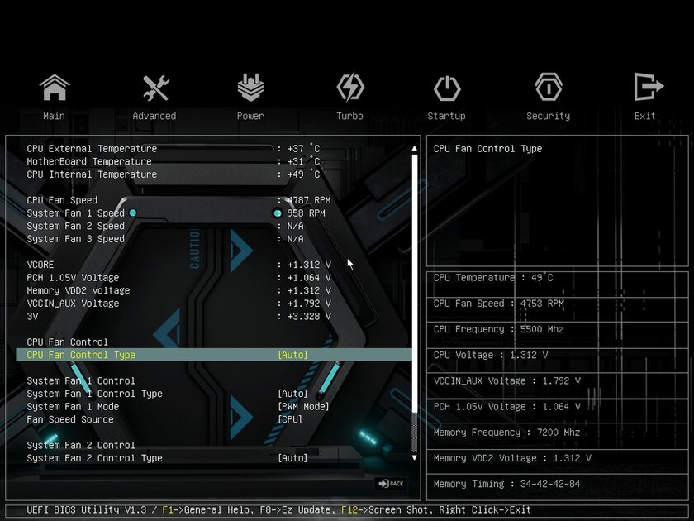Click the Turbo lightning bolt icon
This screenshot has height=521, width=694.
pos(350,88)
